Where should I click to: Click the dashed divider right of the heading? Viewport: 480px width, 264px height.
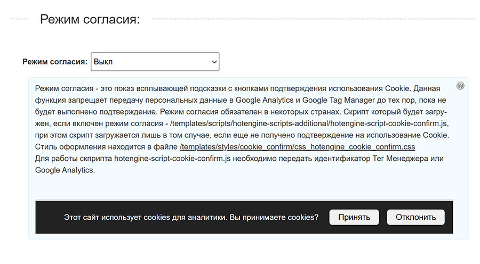click(312, 19)
